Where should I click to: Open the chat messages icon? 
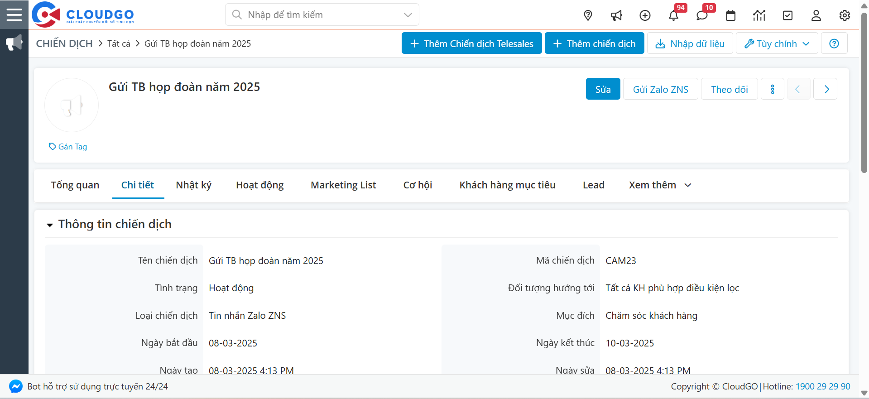coord(702,15)
